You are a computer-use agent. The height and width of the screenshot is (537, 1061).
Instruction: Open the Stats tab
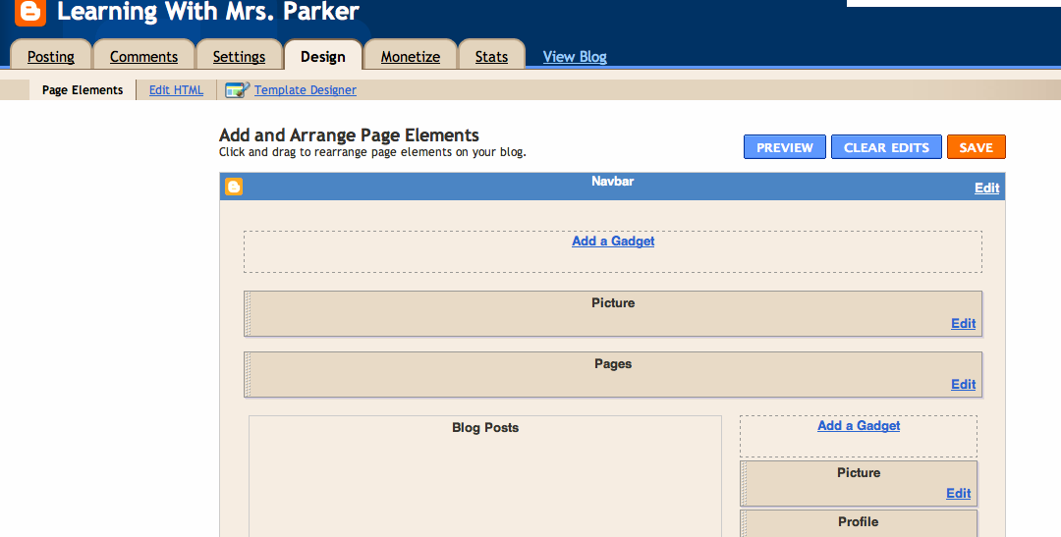click(491, 57)
